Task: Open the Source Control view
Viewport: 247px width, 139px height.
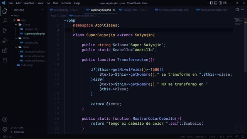Action: (x=5, y=31)
